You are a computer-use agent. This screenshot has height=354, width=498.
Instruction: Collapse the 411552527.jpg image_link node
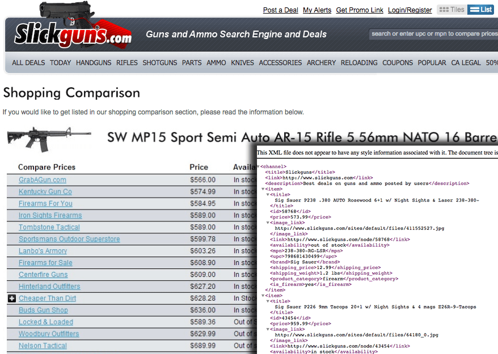coord(268,223)
